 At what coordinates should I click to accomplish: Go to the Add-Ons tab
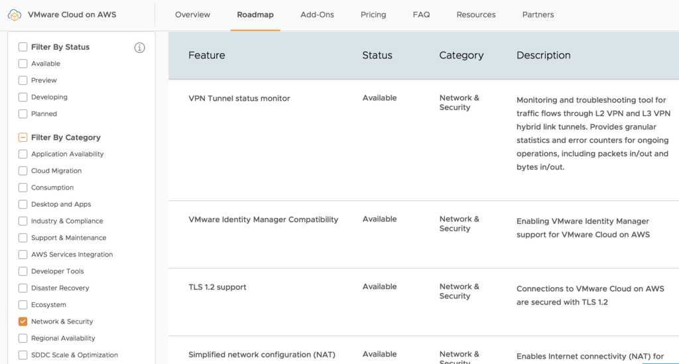click(317, 15)
